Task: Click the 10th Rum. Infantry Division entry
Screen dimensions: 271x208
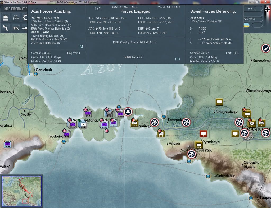Action: coord(49,21)
